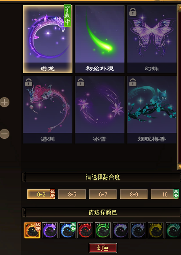Click the lock icon on 幻蝶 card
The image size is (181, 255).
tap(133, 12)
